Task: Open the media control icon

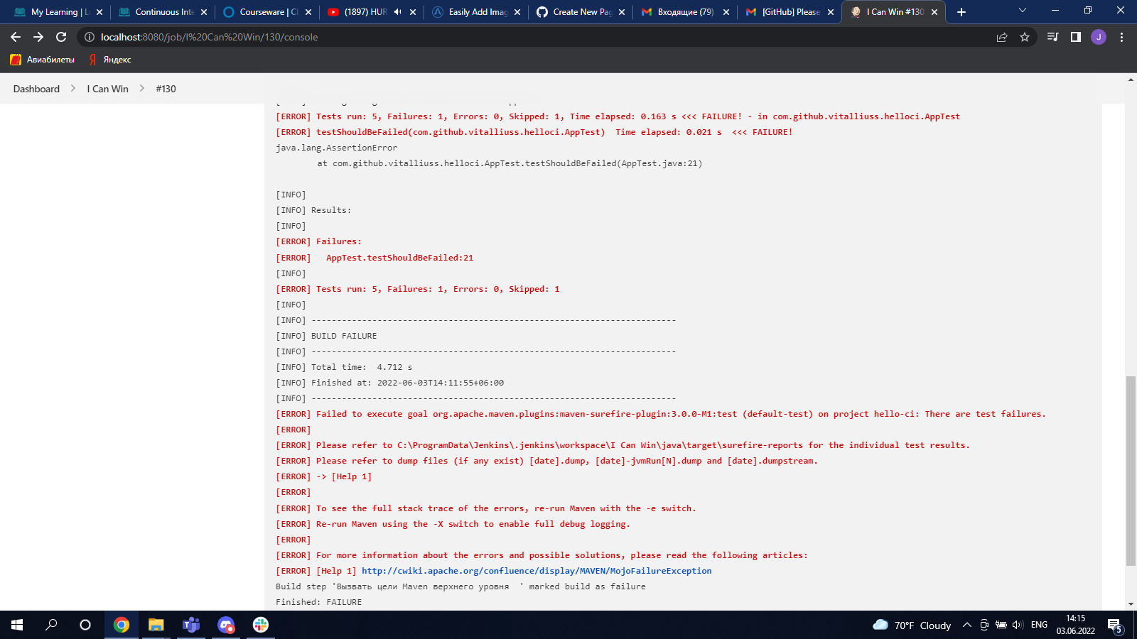Action: click(1053, 37)
